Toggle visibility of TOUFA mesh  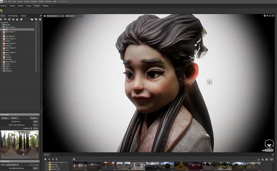39,41
